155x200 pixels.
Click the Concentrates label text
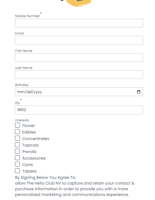[x=36, y=139]
